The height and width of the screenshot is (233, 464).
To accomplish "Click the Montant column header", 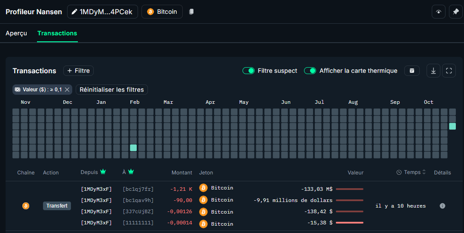I will 182,173.
